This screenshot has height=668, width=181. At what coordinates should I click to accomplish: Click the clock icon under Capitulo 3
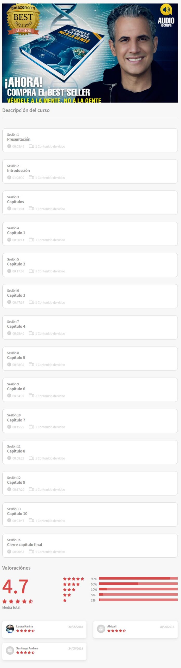[x=9, y=302]
